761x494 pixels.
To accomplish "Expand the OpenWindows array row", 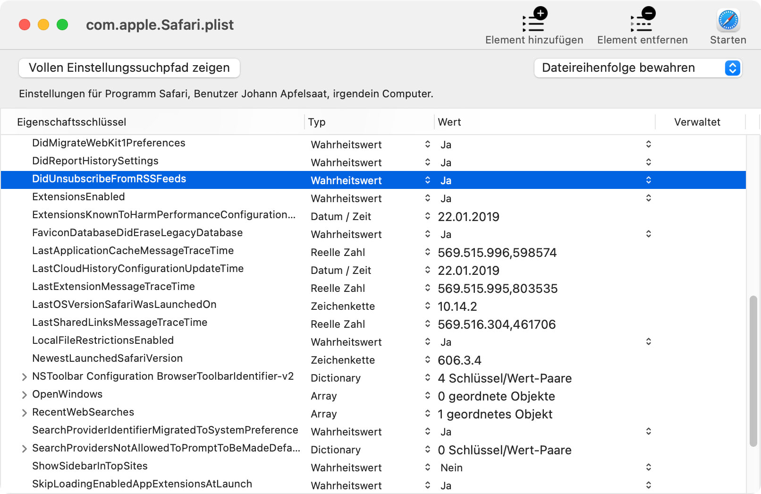I will (24, 395).
